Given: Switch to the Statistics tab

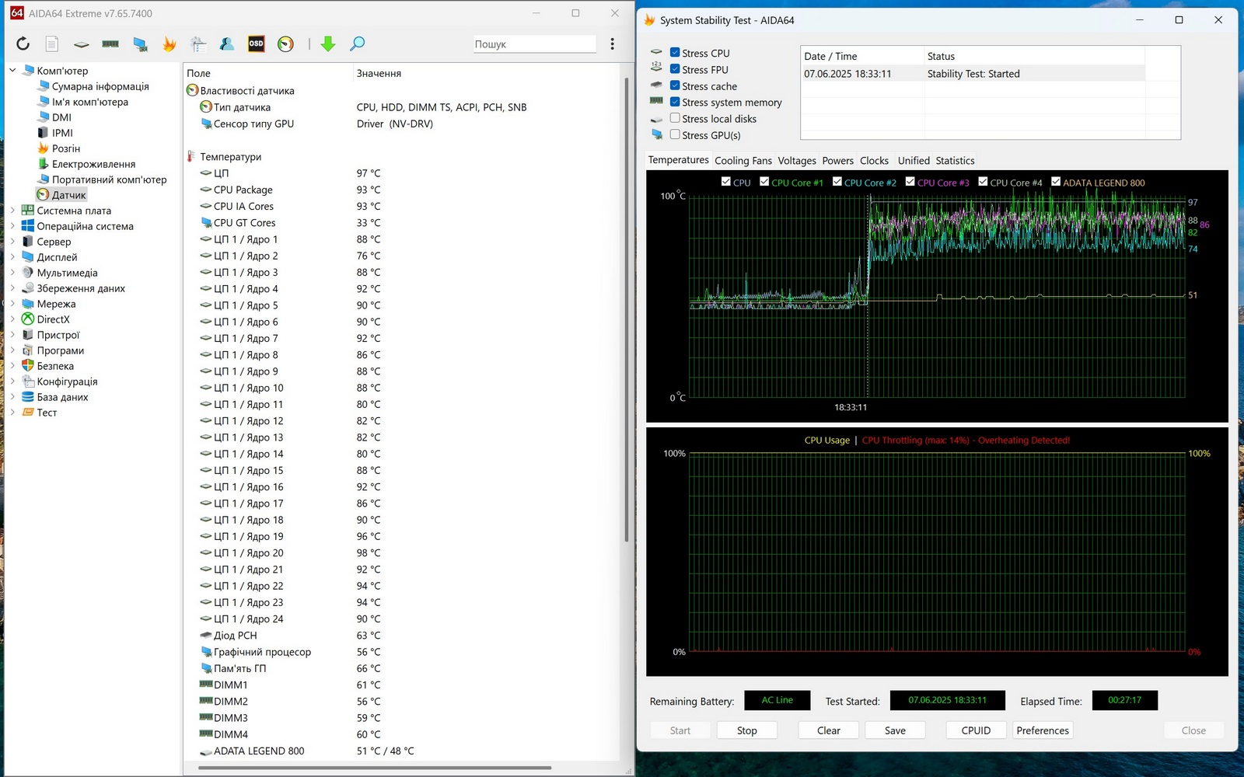Looking at the screenshot, I should click(x=955, y=161).
